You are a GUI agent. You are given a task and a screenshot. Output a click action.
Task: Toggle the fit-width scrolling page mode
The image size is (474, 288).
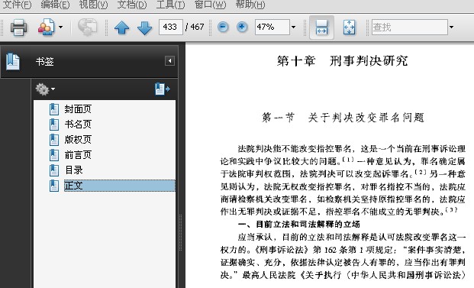click(x=321, y=28)
